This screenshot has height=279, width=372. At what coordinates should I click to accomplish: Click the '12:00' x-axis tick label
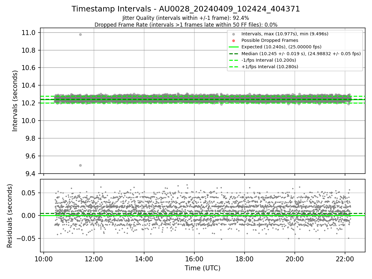pyautogui.click(x=94, y=259)
